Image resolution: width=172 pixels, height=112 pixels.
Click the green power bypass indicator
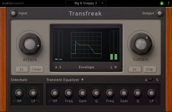click(x=162, y=3)
